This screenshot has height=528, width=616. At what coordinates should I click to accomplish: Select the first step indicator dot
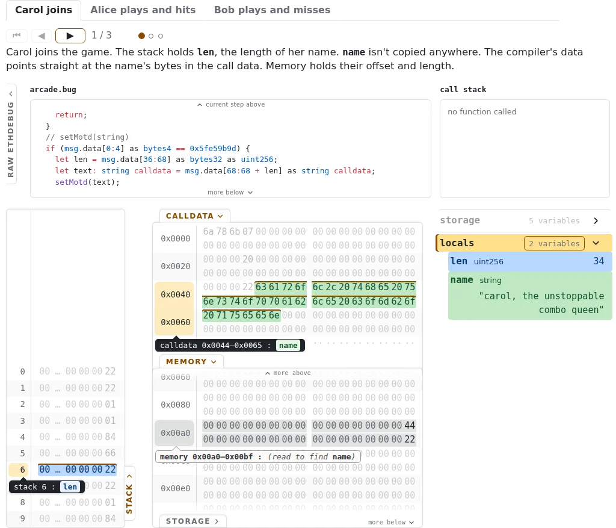coord(142,36)
